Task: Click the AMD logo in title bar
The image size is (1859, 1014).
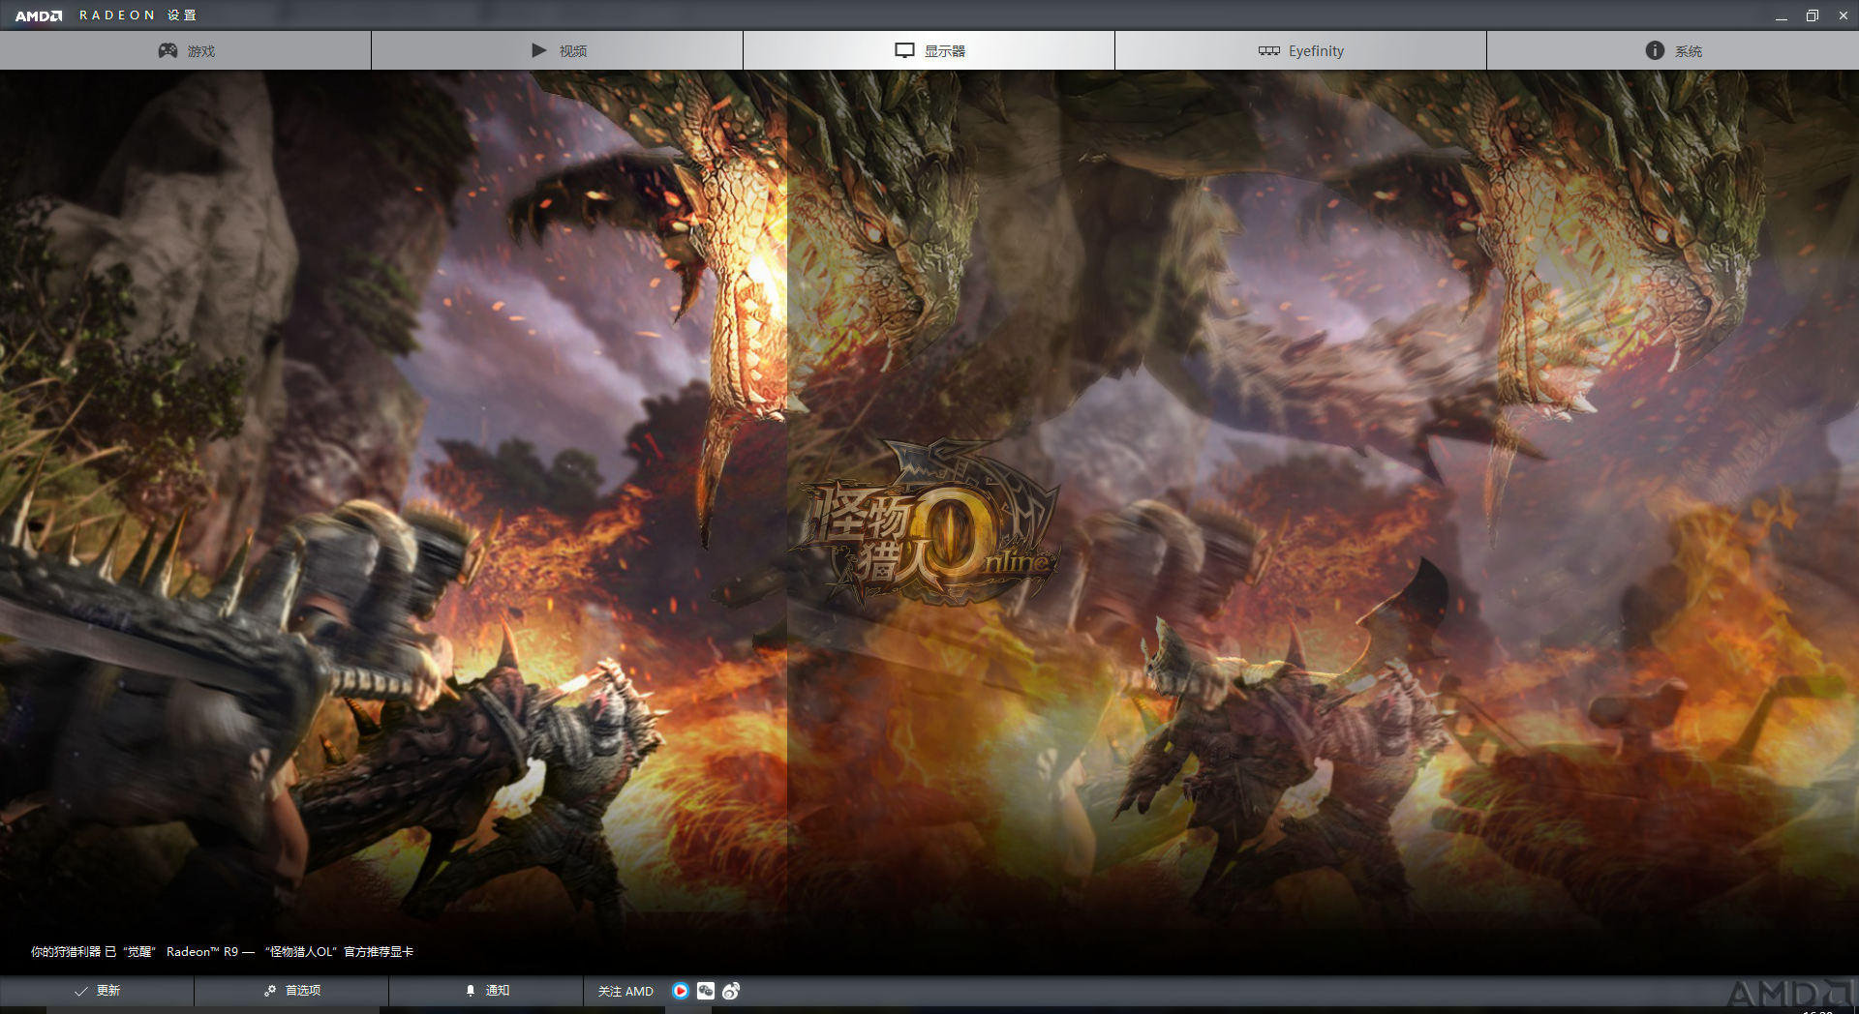Action: click(39, 15)
